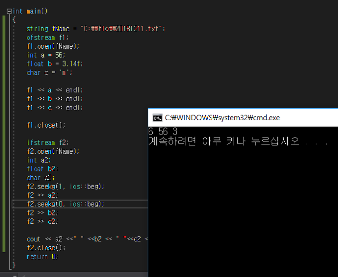Click the line 'string fName = ...txt";'
Screen dimensions: 338x277
pyautogui.click(x=96, y=29)
